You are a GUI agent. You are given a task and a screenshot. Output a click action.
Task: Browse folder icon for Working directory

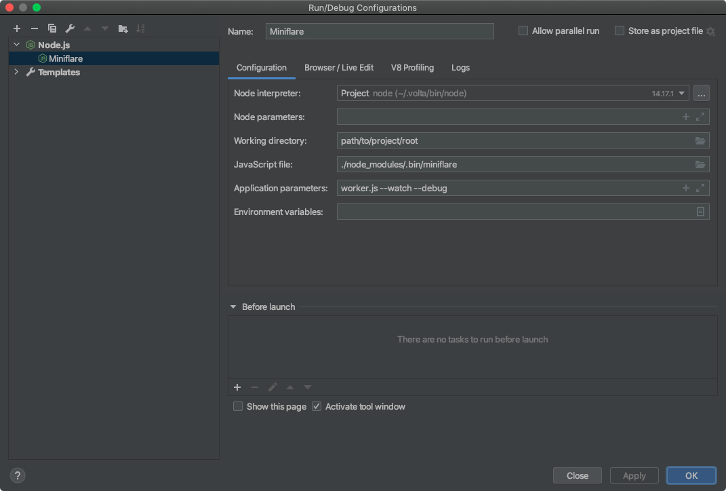point(700,141)
